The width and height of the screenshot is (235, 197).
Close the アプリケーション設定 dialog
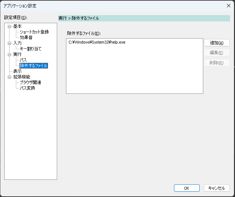229,6
